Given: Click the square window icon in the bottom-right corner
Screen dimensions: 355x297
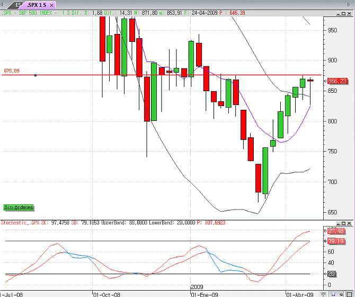Looking at the screenshot, I should [350, 294].
